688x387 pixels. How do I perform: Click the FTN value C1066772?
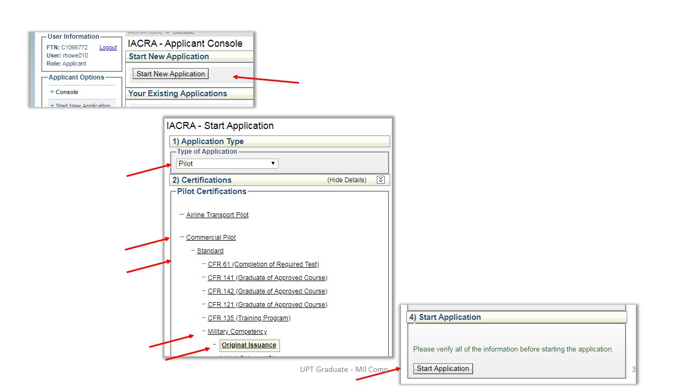[74, 47]
